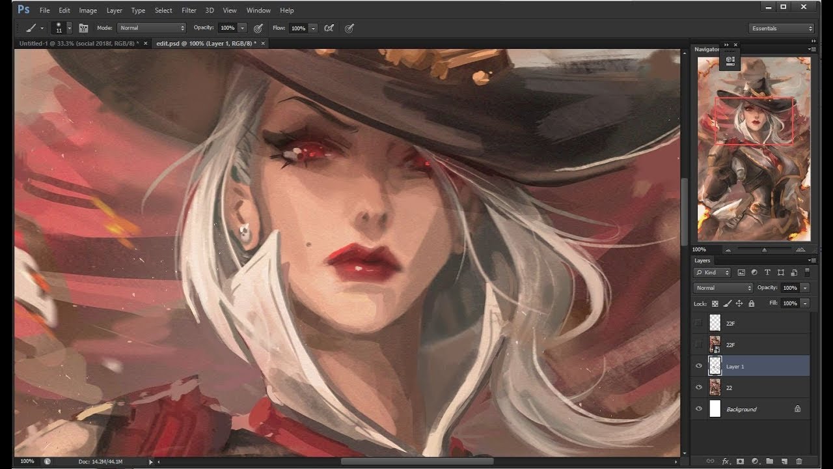Click the link layers icon
The width and height of the screenshot is (833, 469).
point(711,461)
